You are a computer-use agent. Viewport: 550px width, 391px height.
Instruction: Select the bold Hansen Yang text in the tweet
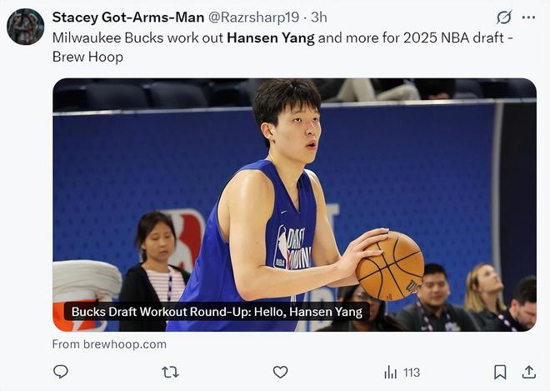[271, 38]
